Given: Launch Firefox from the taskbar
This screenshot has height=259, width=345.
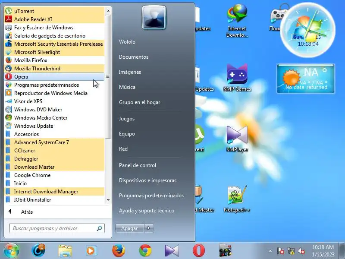Looking at the screenshot, I should (x=119, y=251).
